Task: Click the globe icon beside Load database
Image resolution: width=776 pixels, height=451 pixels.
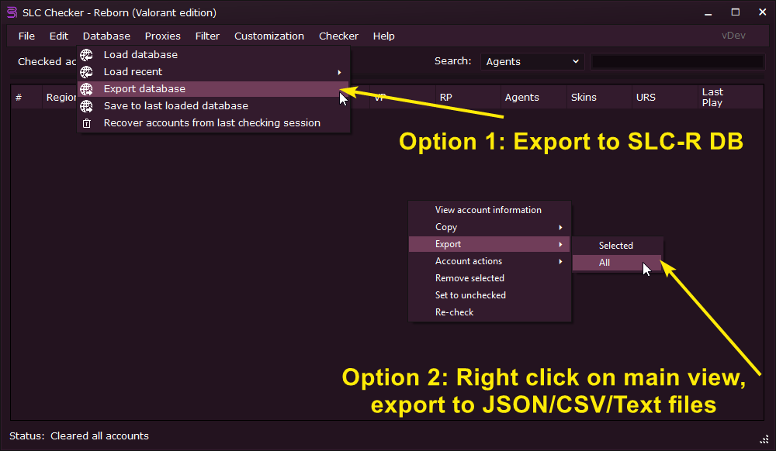Action: click(x=87, y=55)
